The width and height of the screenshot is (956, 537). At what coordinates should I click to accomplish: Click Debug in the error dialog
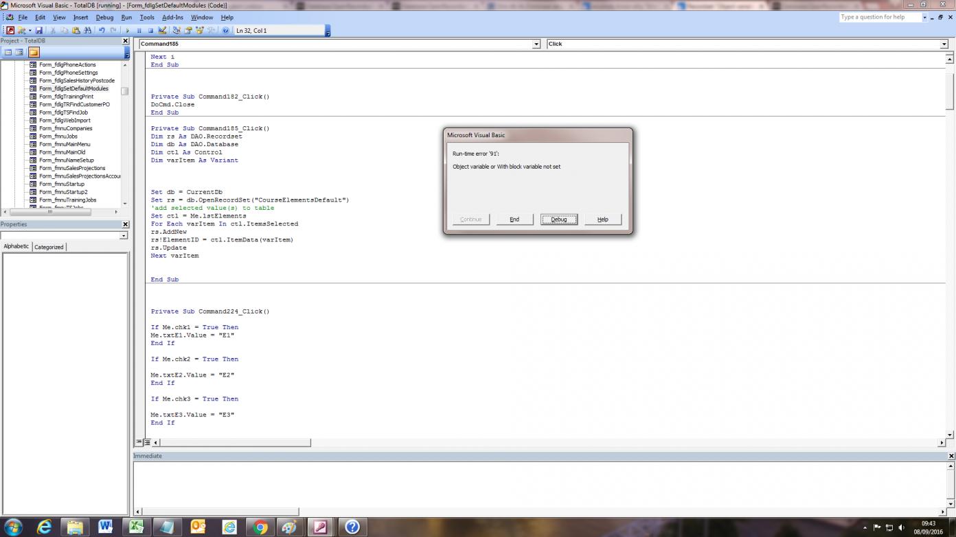coord(559,219)
